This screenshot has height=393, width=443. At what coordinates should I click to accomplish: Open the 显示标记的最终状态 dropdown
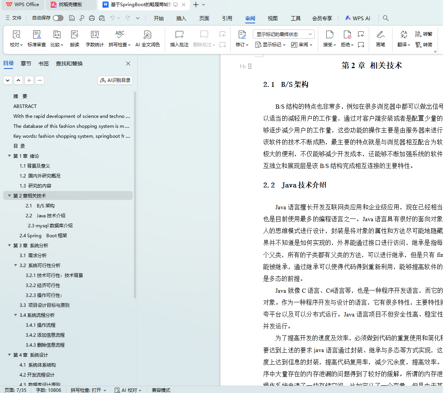[x=283, y=34]
